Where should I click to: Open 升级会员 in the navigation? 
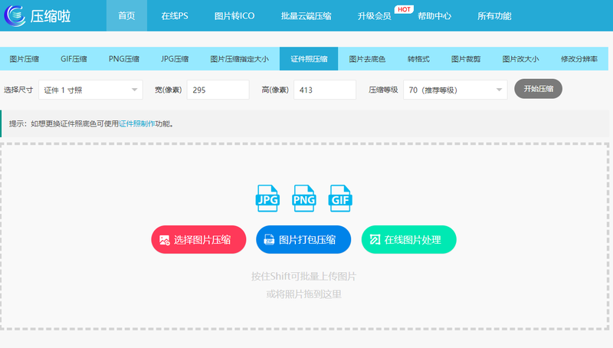pos(374,15)
